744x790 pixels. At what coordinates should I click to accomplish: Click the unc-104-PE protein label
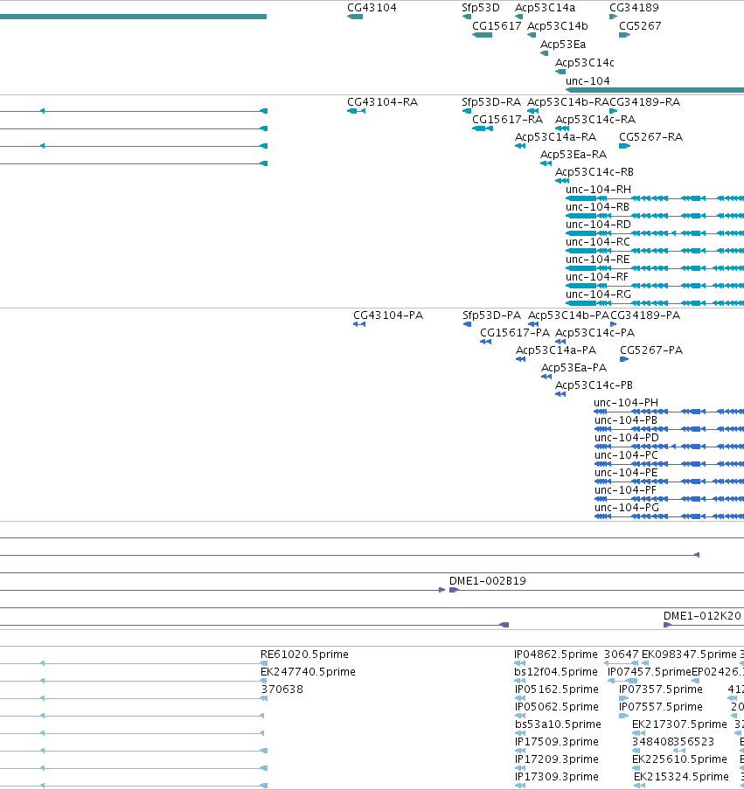coord(626,472)
